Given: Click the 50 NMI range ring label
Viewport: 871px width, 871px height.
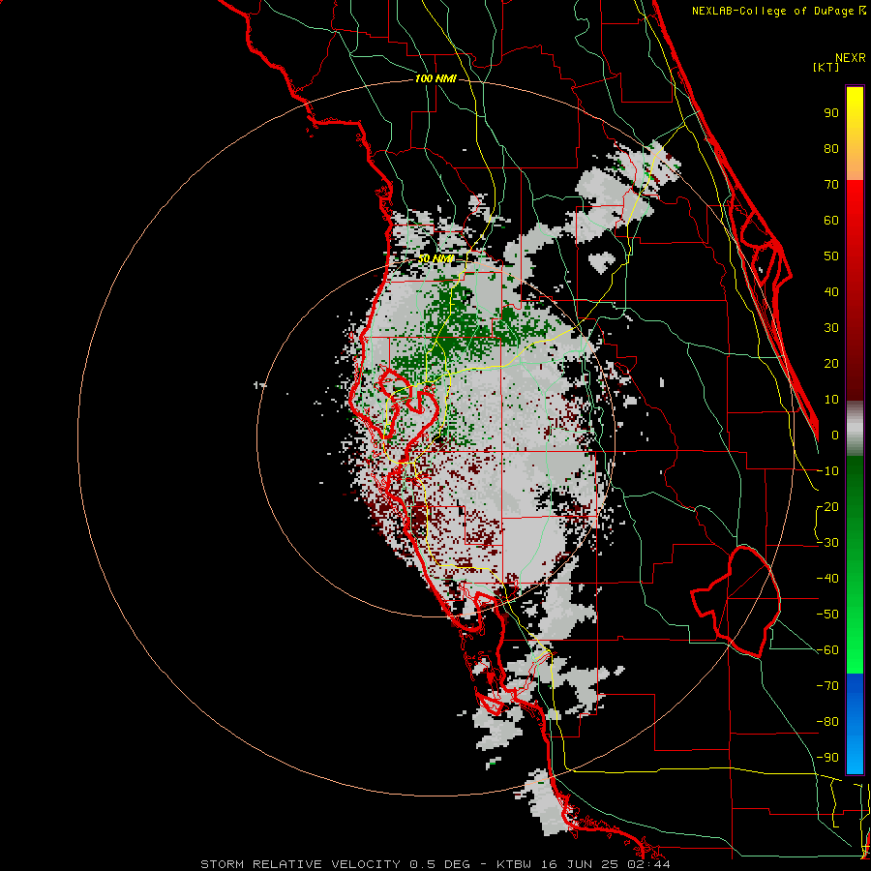Looking at the screenshot, I should tap(436, 258).
